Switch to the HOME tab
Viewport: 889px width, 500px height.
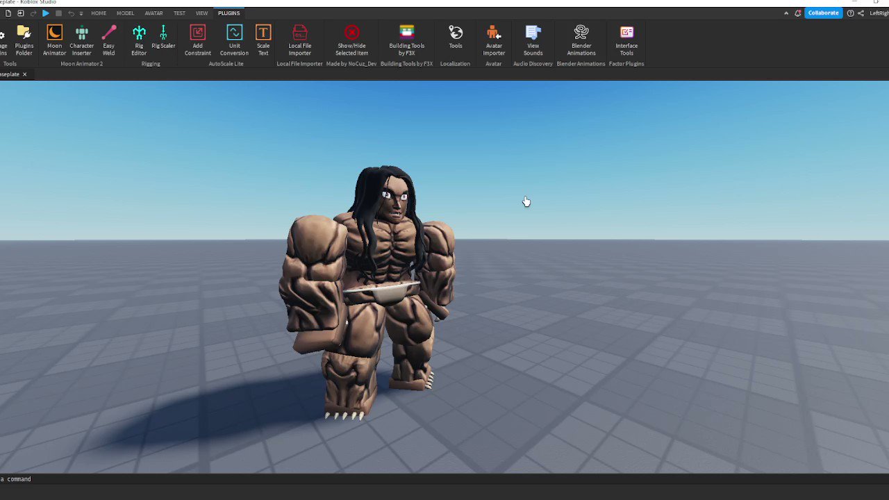(99, 13)
